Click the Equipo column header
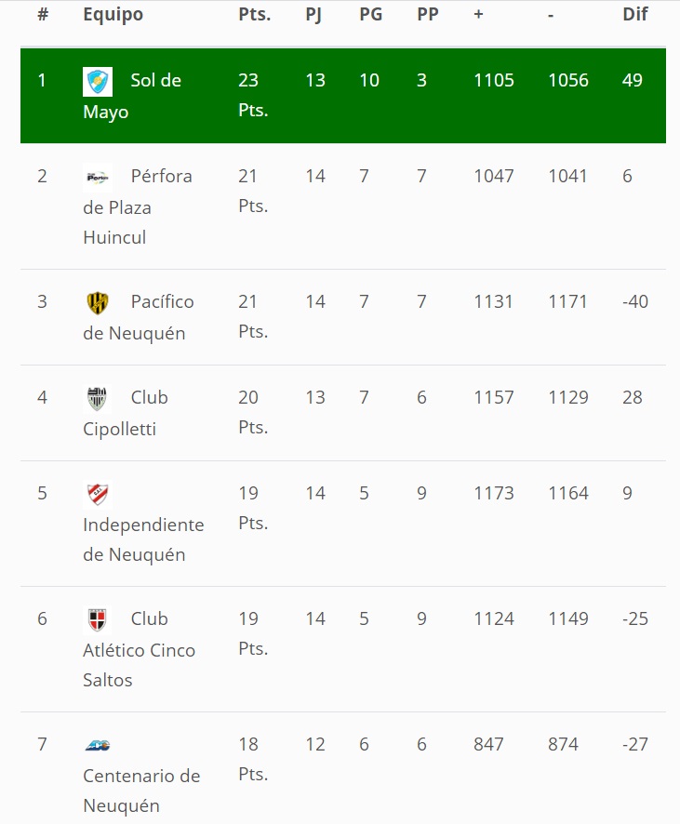 tap(113, 15)
